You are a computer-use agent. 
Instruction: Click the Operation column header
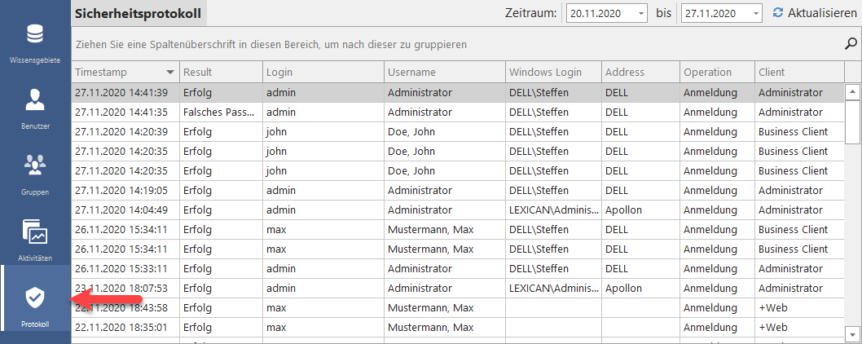pyautogui.click(x=717, y=73)
